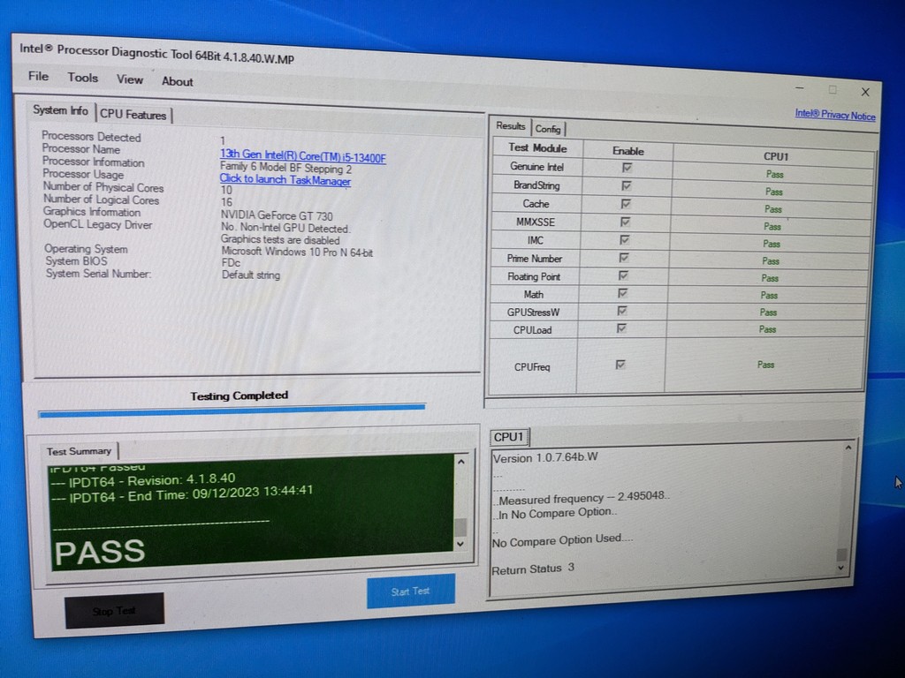This screenshot has height=678, width=905.
Task: Click to launch Task Manager link
Action: (x=285, y=180)
